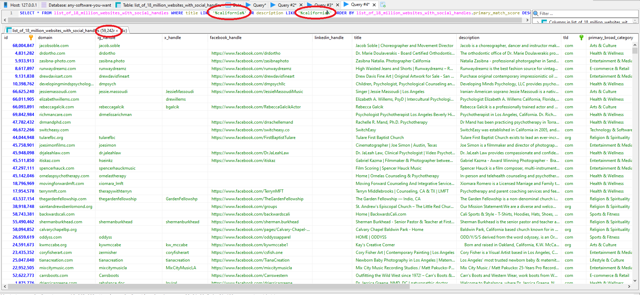
Task: Select the ig_handle cell drmelissarichman
Action: 129,115
